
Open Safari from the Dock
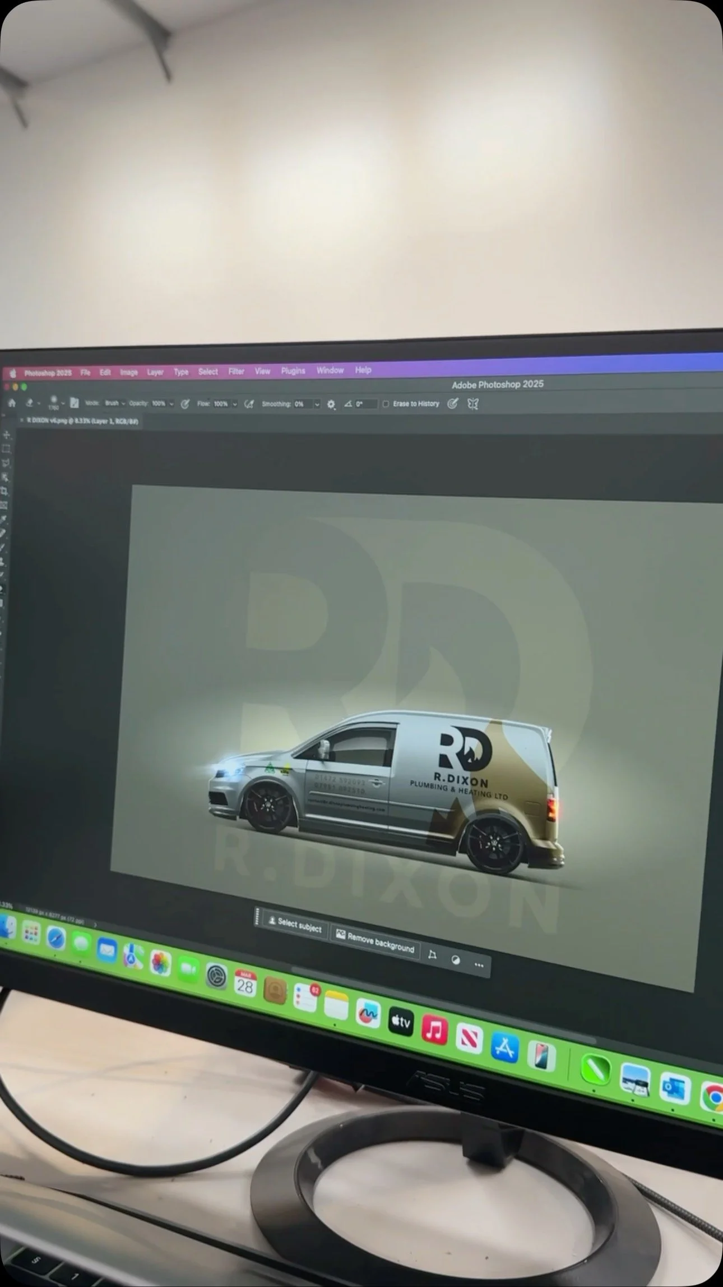[x=56, y=939]
